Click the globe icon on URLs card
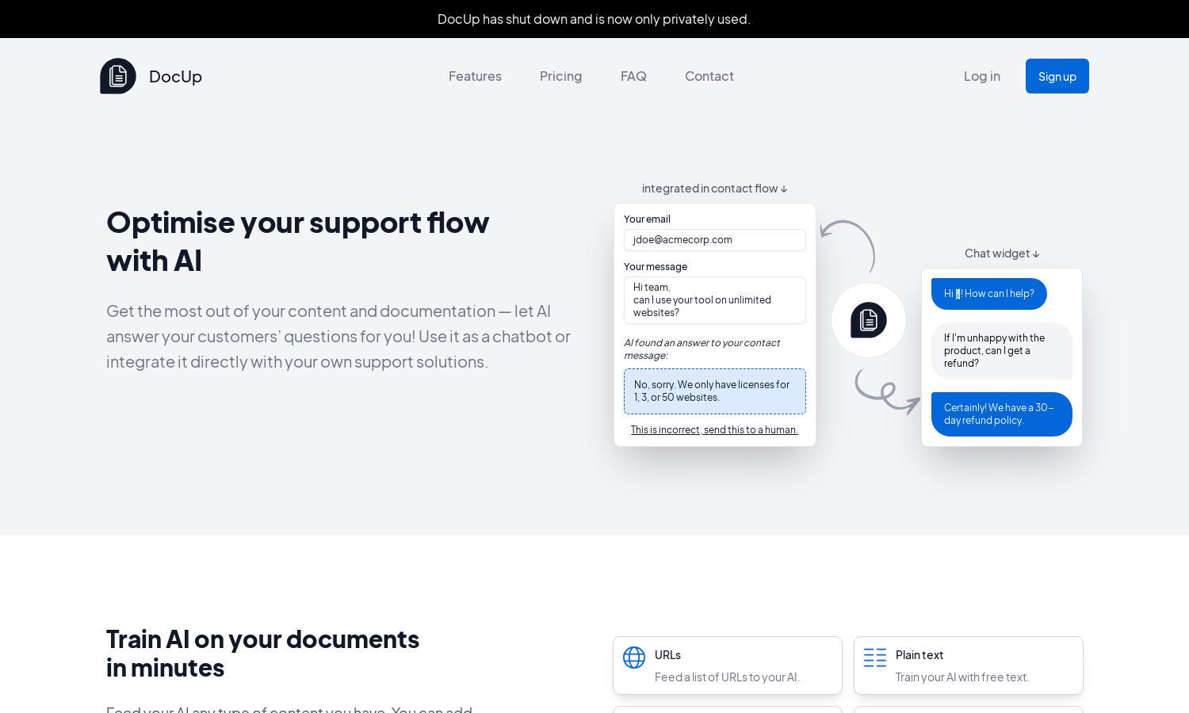This screenshot has width=1189, height=713. [634, 658]
